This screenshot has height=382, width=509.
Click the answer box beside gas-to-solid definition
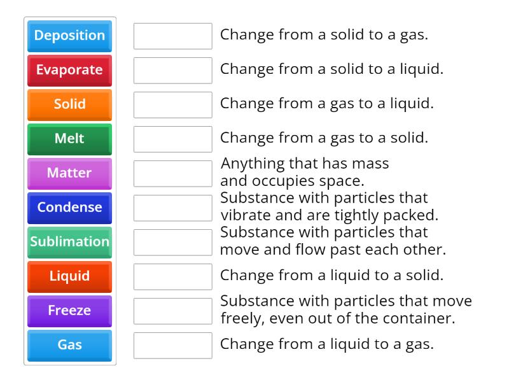point(173,138)
